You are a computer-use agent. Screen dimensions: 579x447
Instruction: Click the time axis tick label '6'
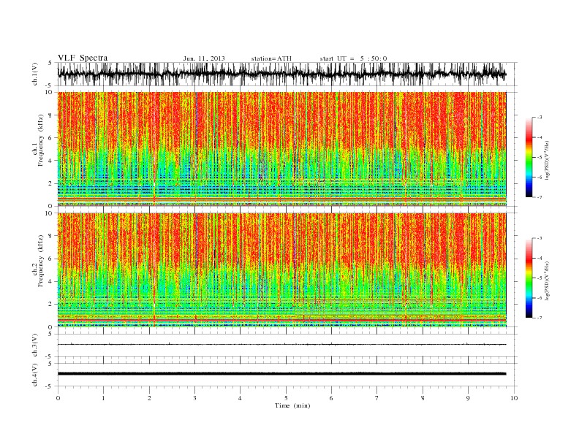tap(331, 398)
